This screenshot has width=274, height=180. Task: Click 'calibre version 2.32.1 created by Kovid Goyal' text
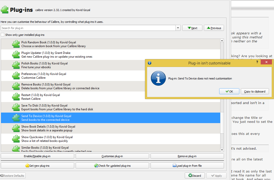pyautogui.click(x=63, y=10)
